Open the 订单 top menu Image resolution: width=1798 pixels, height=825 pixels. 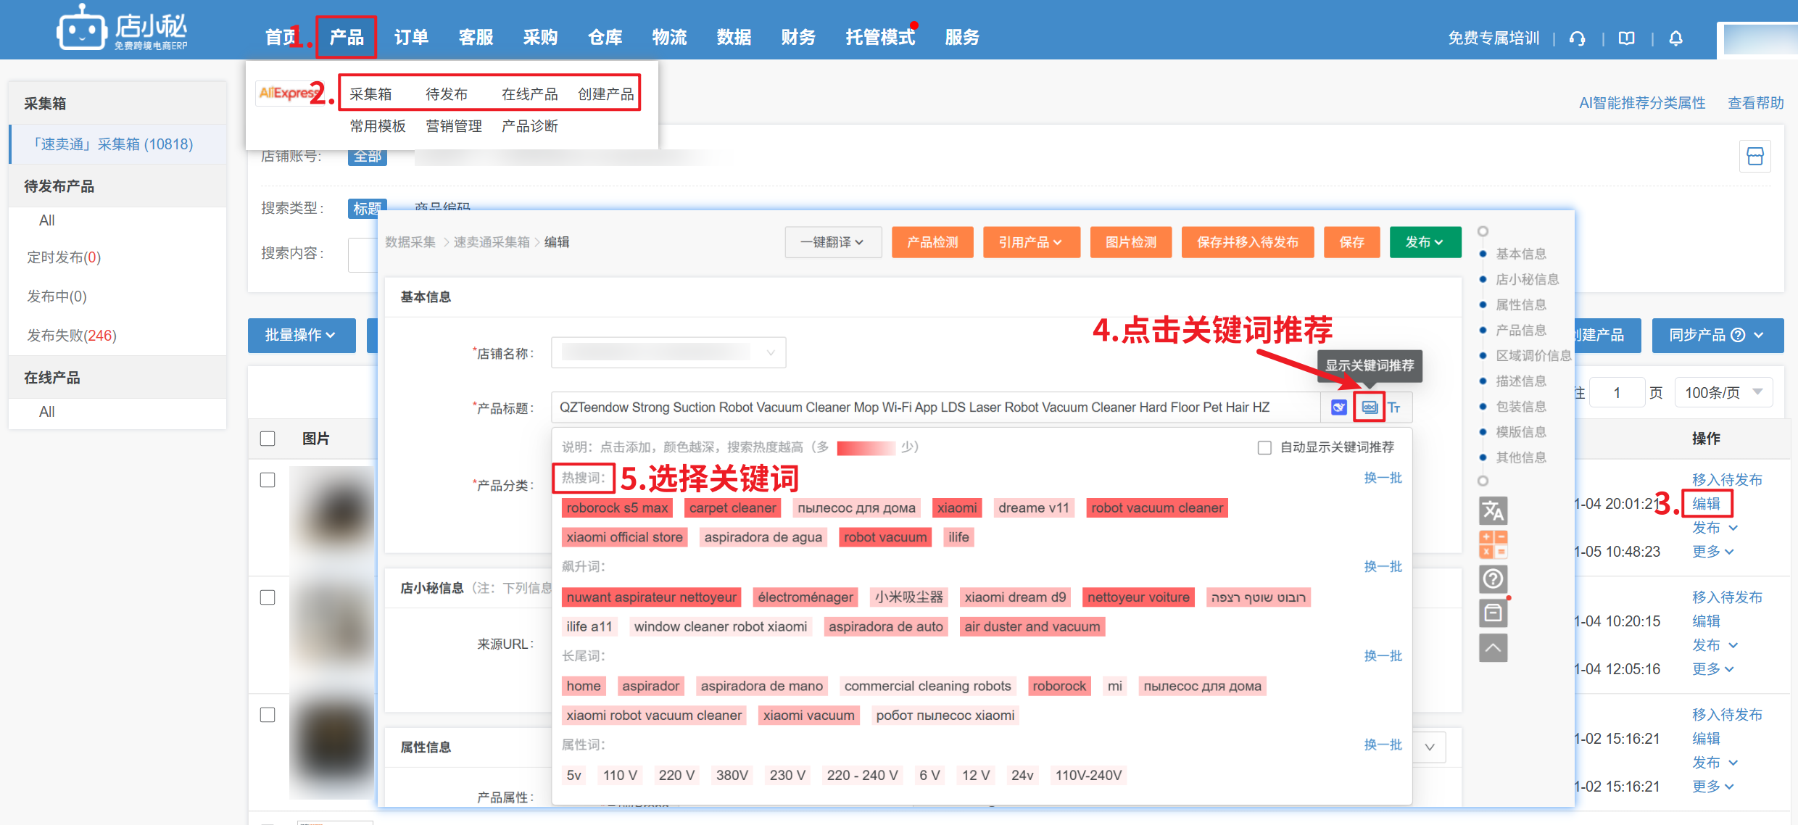(x=411, y=37)
